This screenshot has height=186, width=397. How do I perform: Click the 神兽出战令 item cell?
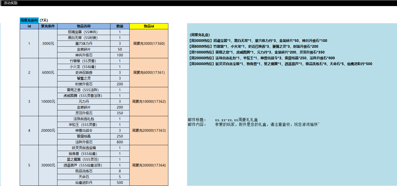(x=84, y=130)
